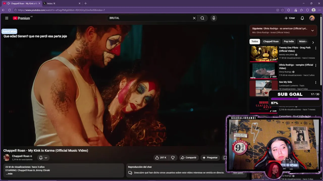The width and height of the screenshot is (323, 181).
Task: Open the split-screen apps icon in address bar
Action: [x=278, y=10]
